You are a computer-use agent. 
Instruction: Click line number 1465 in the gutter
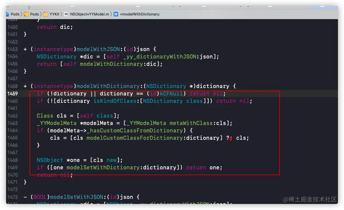pyautogui.click(x=12, y=138)
